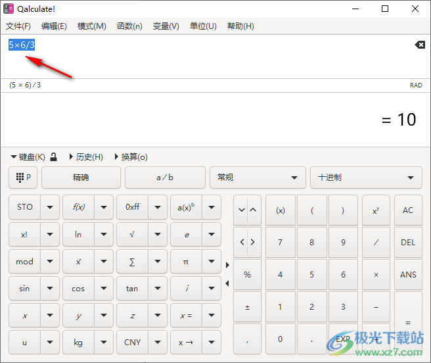
Task: Open the 0xff dropdown arrow
Action: [x=158, y=207]
